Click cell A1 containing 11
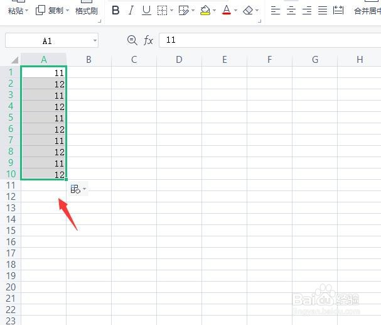Screen dimensions: 381x325 point(44,72)
